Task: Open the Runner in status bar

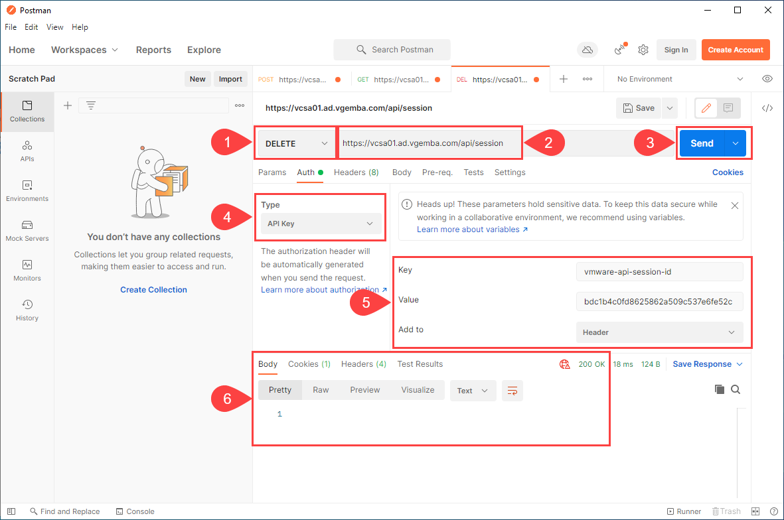Action: point(684,511)
